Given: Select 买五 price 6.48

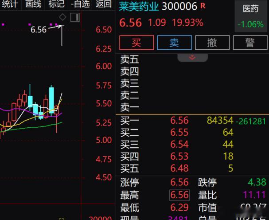Looking at the screenshot, I should pos(179,168).
